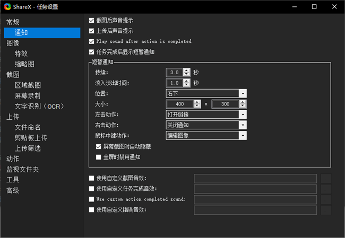This screenshot has height=238, width=345.
Task: Toggle Play sound after action is completed
Action: (x=92, y=41)
